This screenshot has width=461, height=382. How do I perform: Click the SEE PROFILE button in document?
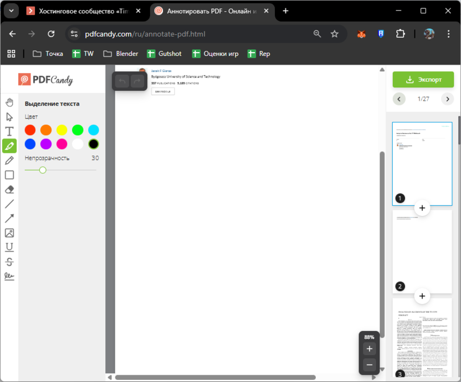[x=163, y=91]
